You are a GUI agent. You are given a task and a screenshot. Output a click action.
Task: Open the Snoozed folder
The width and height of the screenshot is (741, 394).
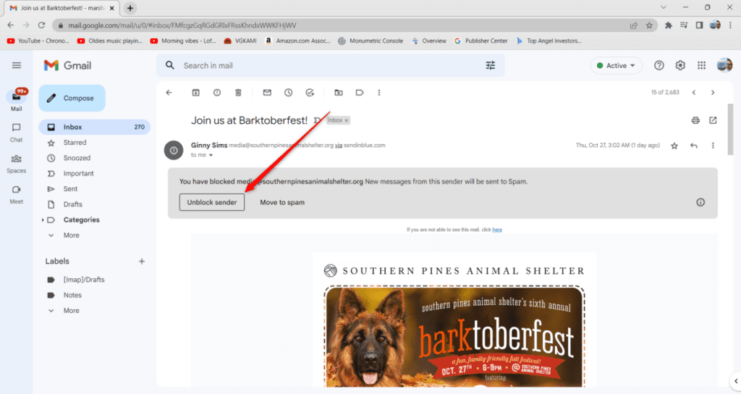[x=77, y=158]
